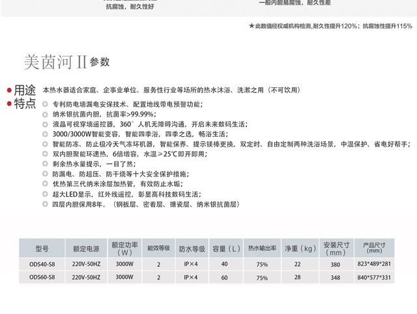Click capacity value 60
Screen dimensions: 417x314
coord(224,278)
